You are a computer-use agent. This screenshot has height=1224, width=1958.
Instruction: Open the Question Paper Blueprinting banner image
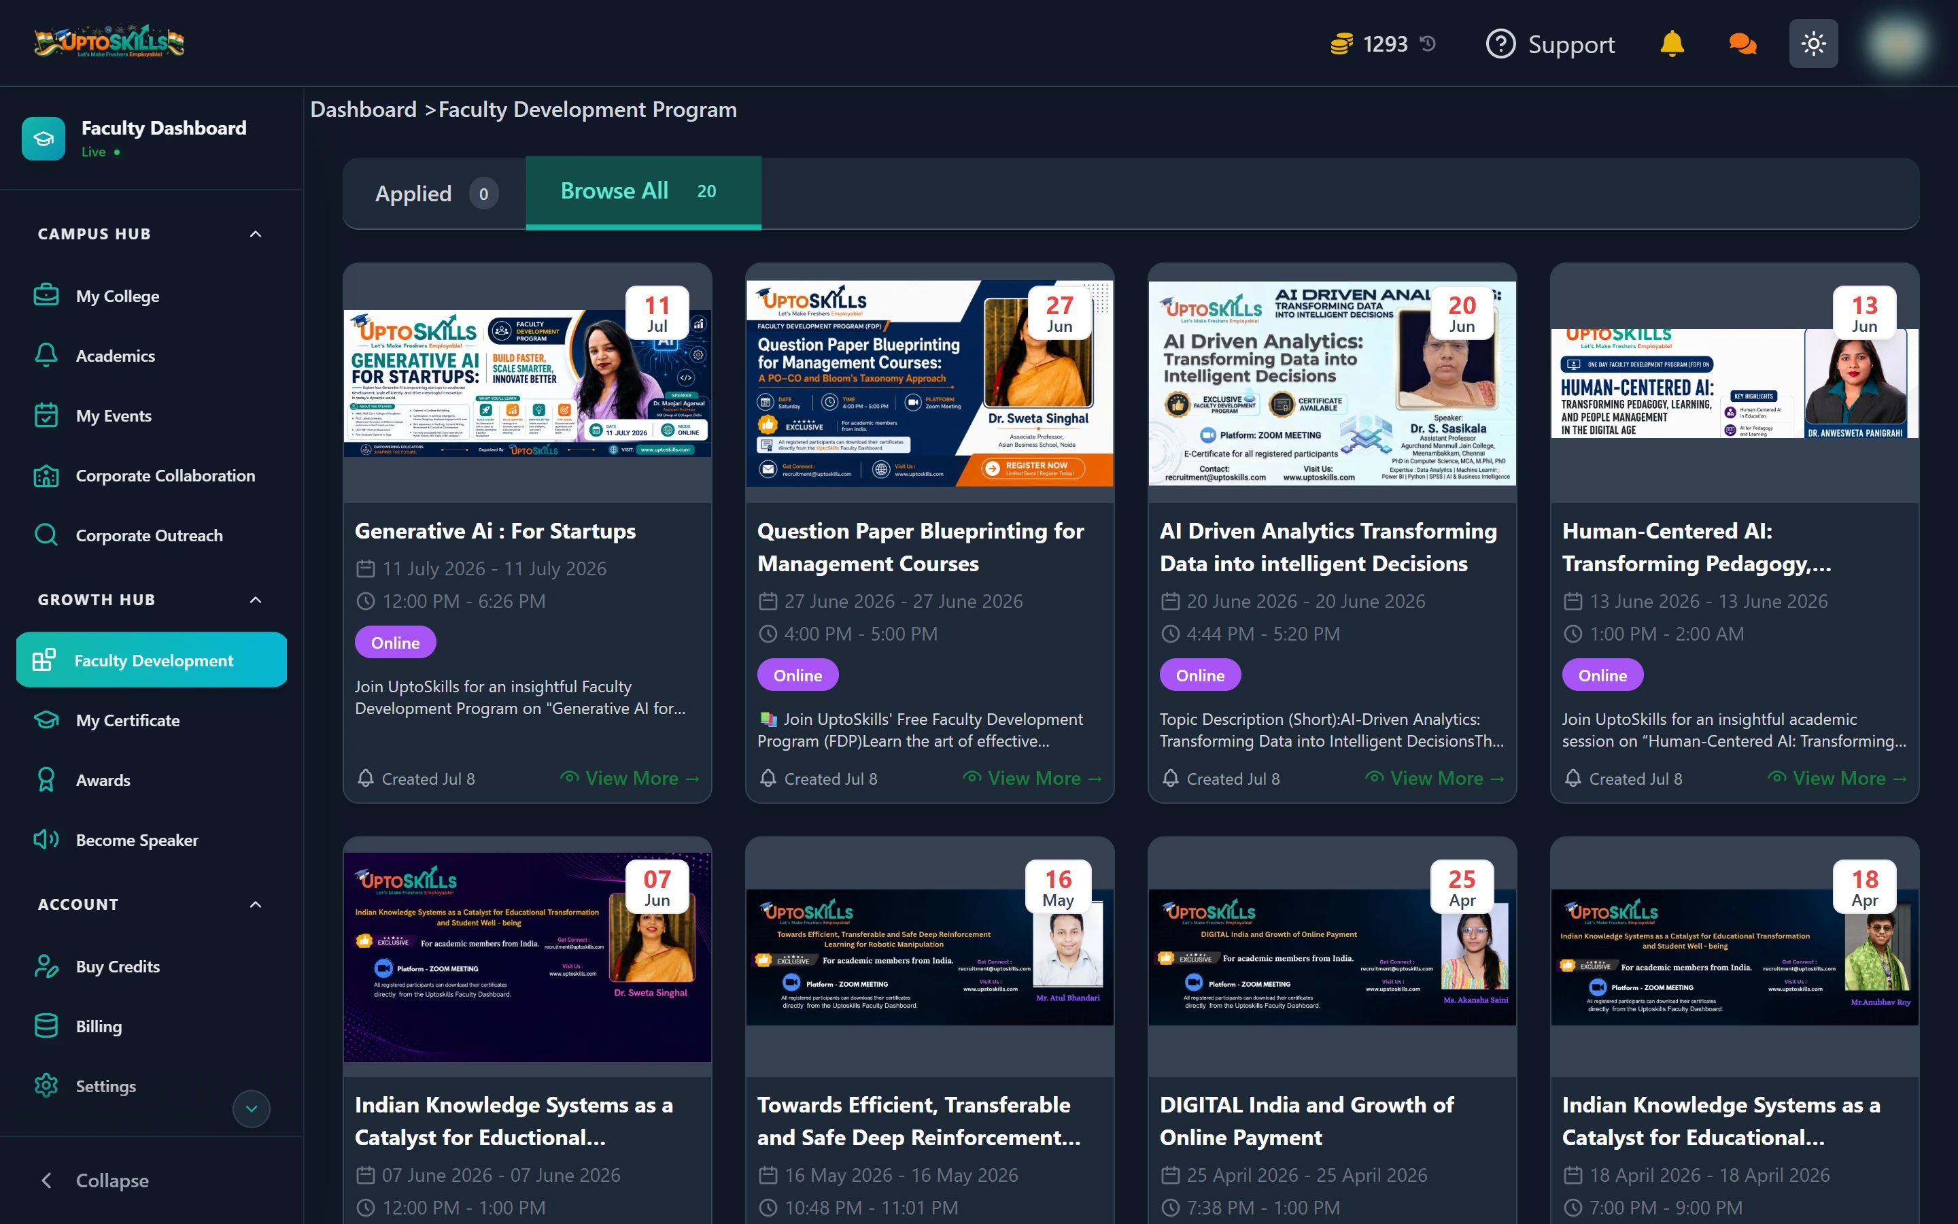point(929,384)
